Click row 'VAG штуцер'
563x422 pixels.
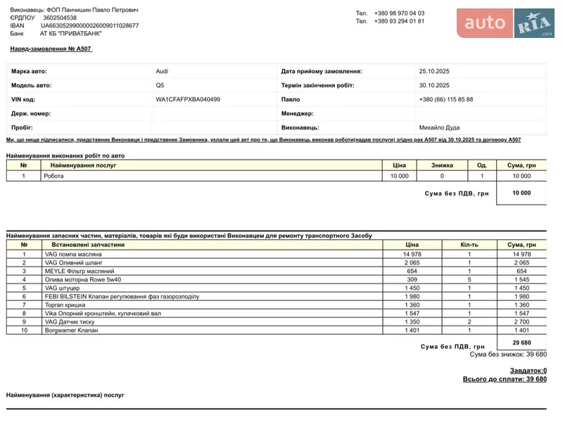coord(277,288)
